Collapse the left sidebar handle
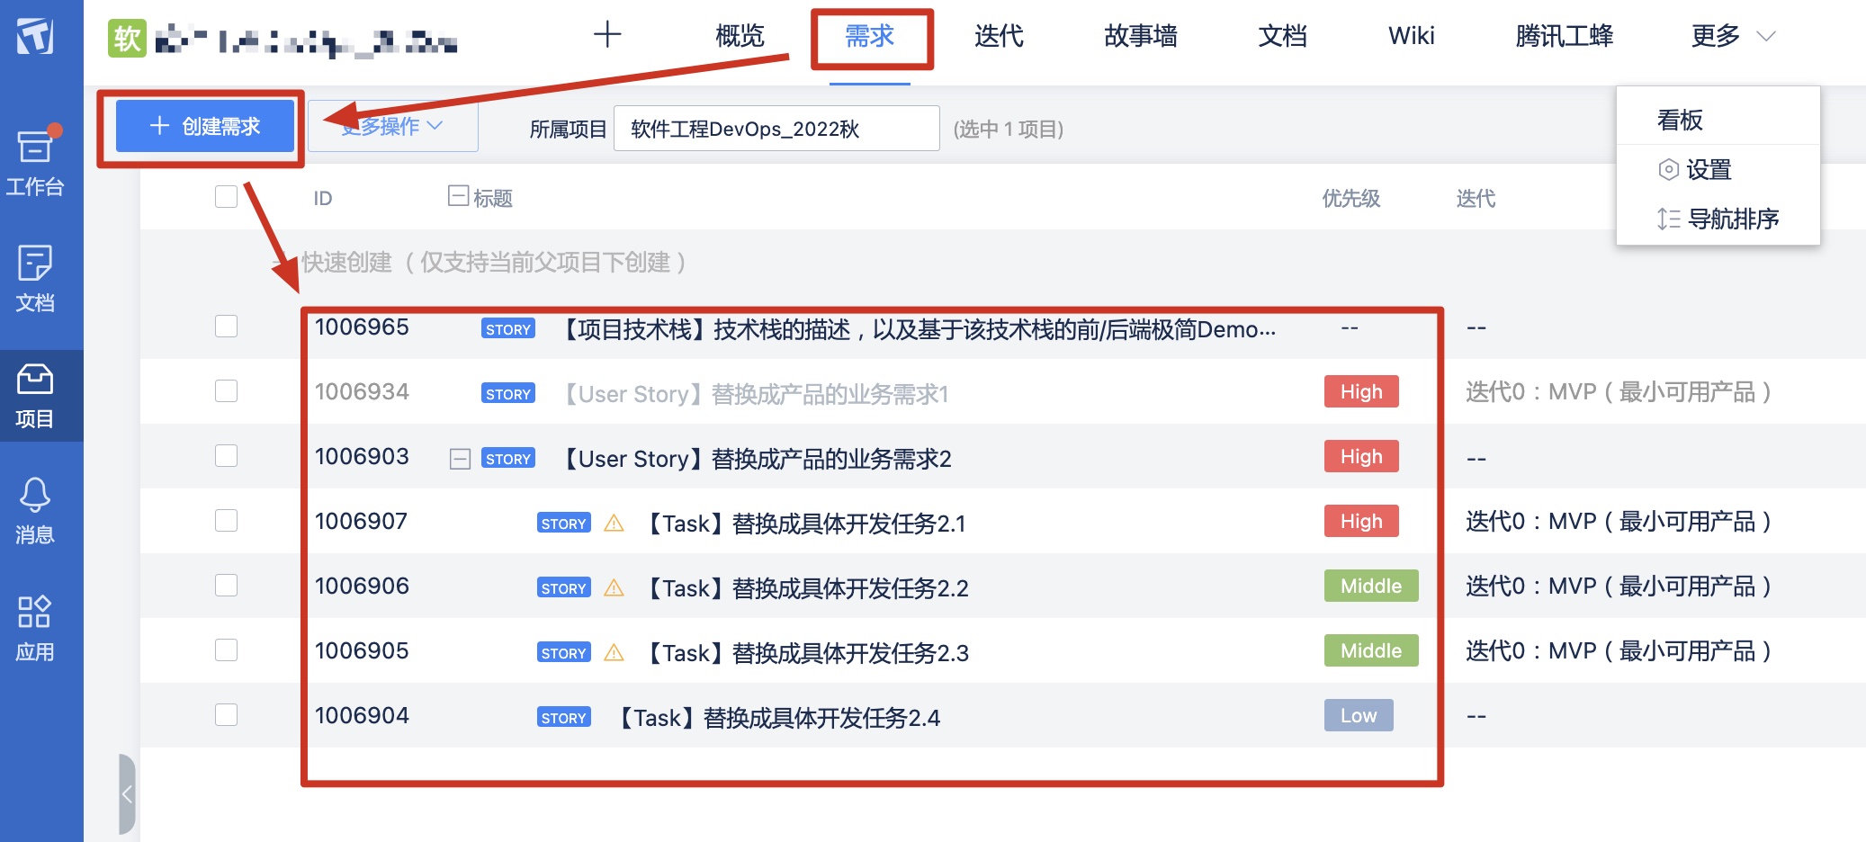Screen dimensions: 1866x842 [x=127, y=794]
